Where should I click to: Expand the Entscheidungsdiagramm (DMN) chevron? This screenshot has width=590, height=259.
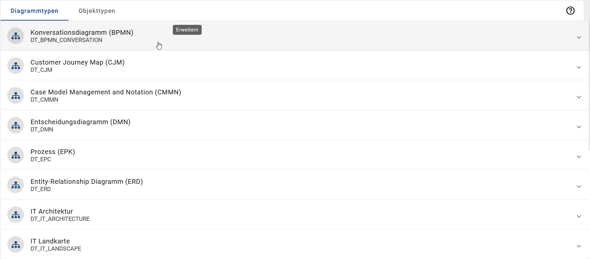(x=579, y=127)
